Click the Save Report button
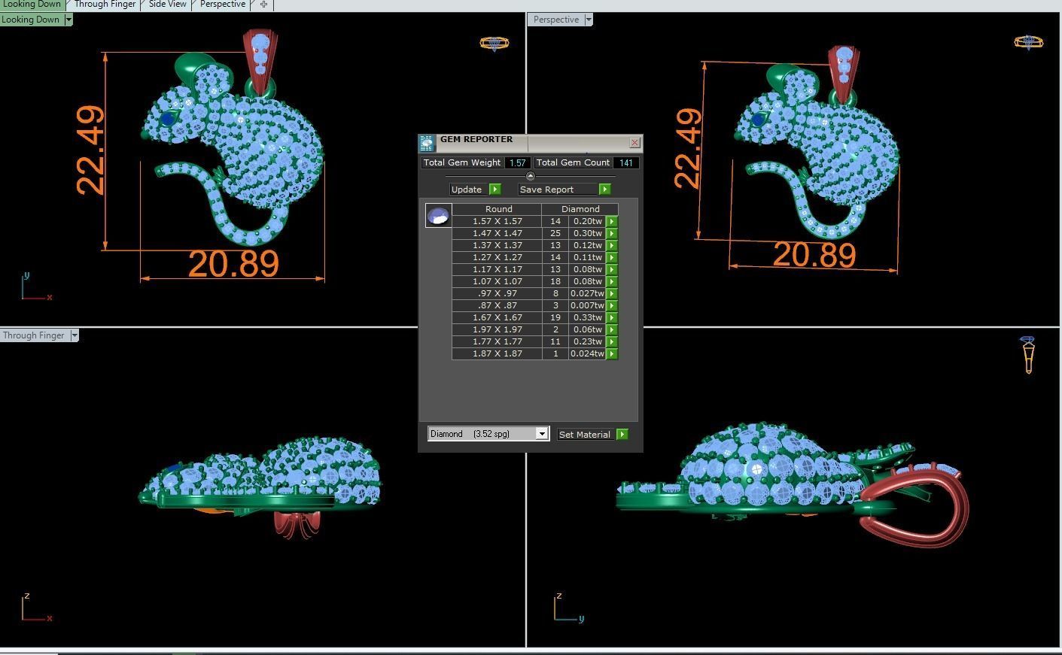This screenshot has height=655, width=1062. pos(558,190)
